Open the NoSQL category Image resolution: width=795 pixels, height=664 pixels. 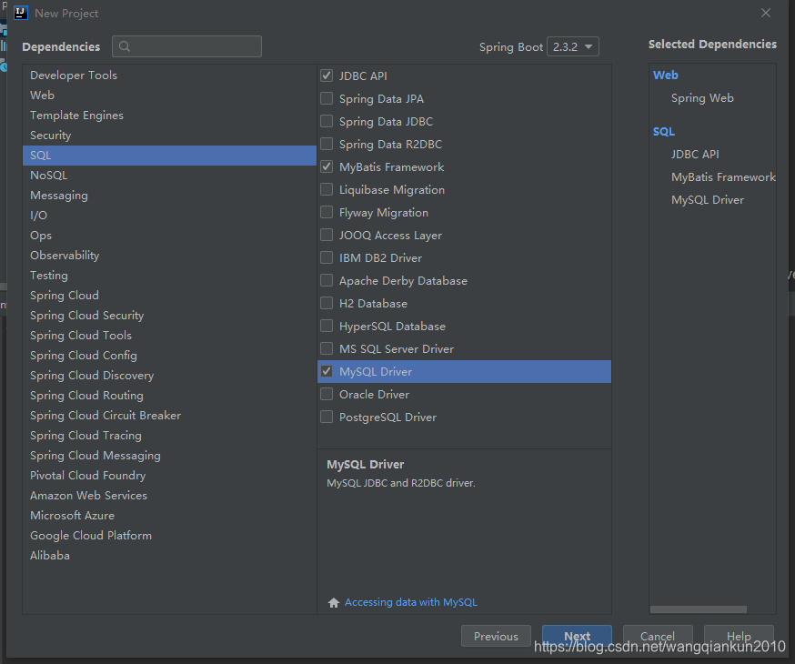(169, 175)
